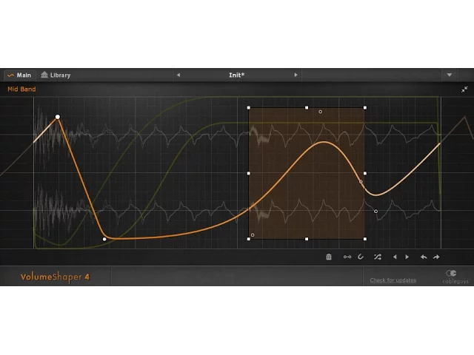
Task: Select the large white peak curve point
Action: coord(58,117)
